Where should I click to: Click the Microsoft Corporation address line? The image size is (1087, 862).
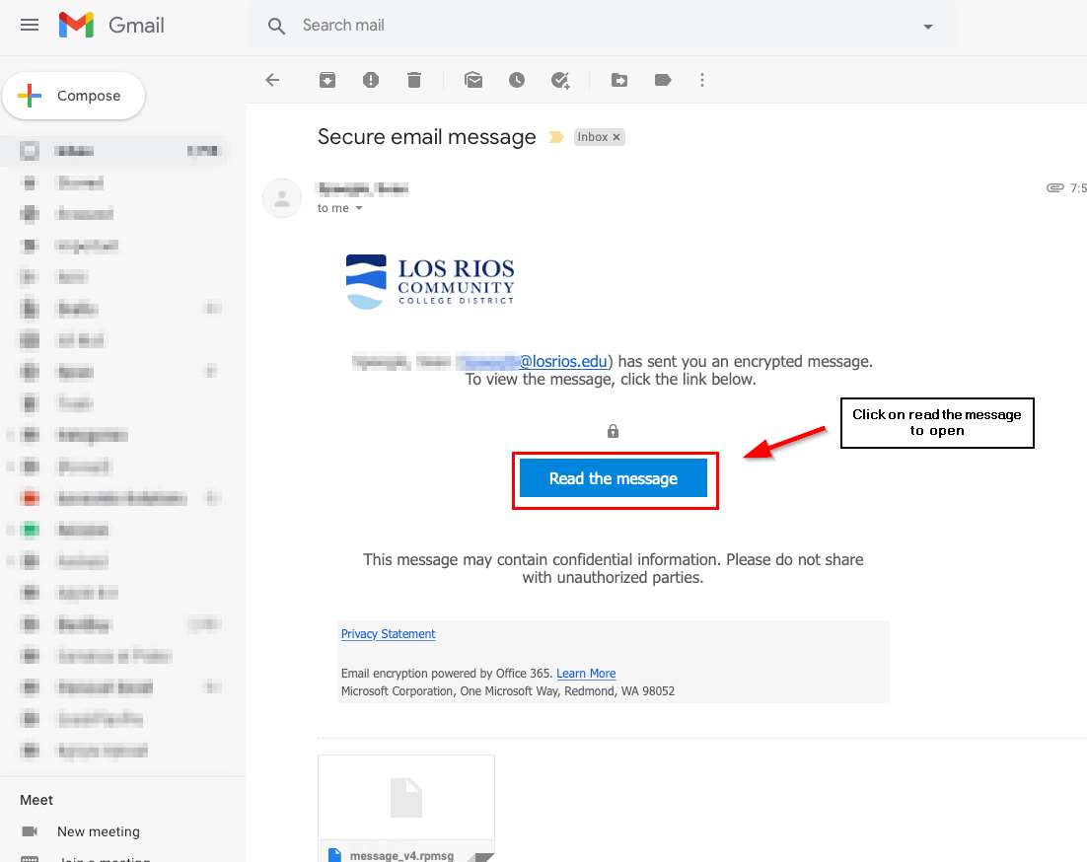(507, 691)
